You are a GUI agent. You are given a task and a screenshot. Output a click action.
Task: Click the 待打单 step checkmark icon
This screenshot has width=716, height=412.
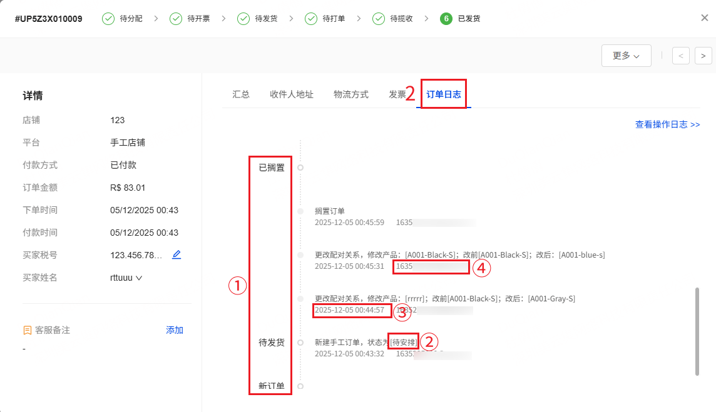pyautogui.click(x=311, y=19)
